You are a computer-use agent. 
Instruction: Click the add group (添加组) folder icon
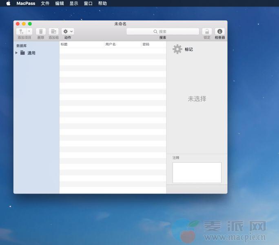pos(53,31)
